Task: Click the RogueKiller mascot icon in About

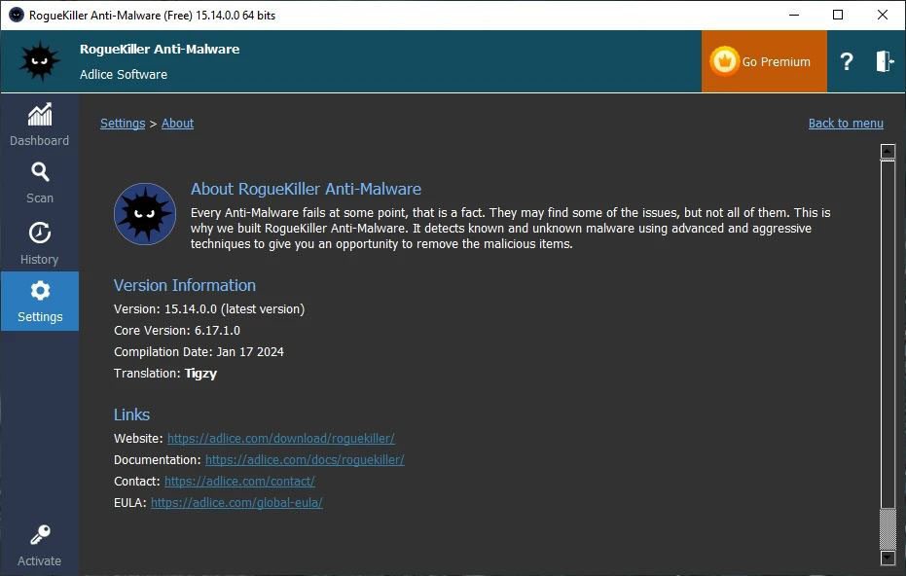Action: click(x=145, y=214)
